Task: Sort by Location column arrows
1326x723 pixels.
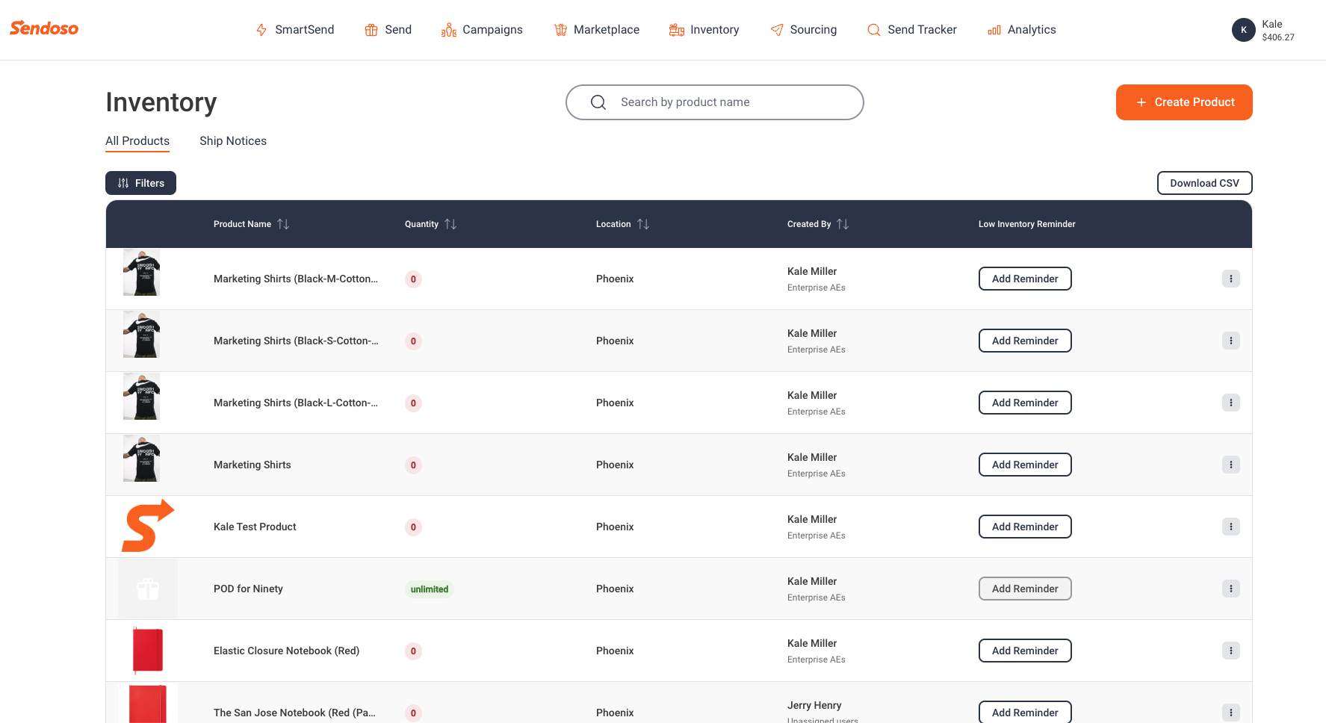Action: tap(643, 224)
